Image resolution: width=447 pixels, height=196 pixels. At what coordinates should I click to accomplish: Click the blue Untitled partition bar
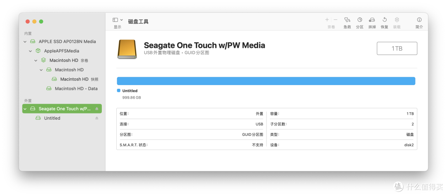266,81
